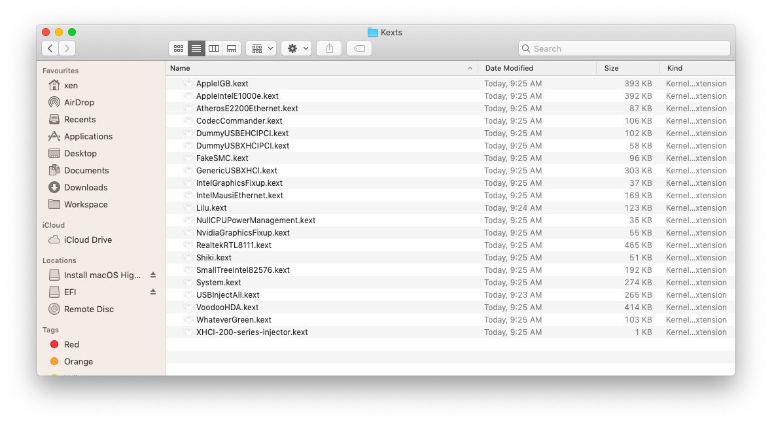Filter by the Red tag
772x424 pixels.
(71, 345)
